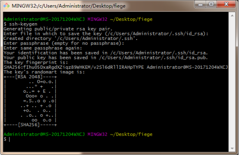239x155 pixels.
Task: Click the '[RSA 2048]' randomart header
Action: [29, 77]
